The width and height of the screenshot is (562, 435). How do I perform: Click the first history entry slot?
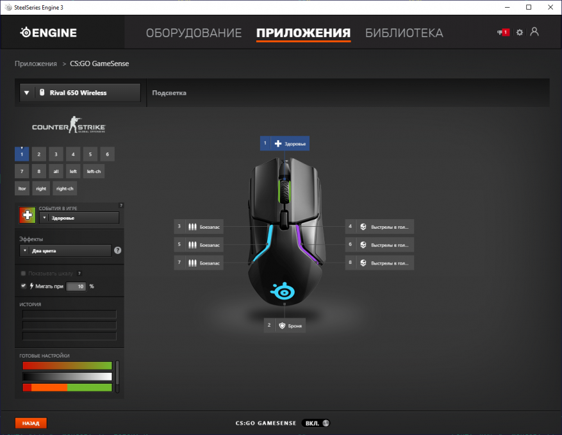pyautogui.click(x=70, y=315)
